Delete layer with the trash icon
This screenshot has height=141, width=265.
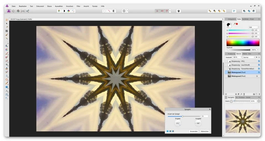pos(259,94)
